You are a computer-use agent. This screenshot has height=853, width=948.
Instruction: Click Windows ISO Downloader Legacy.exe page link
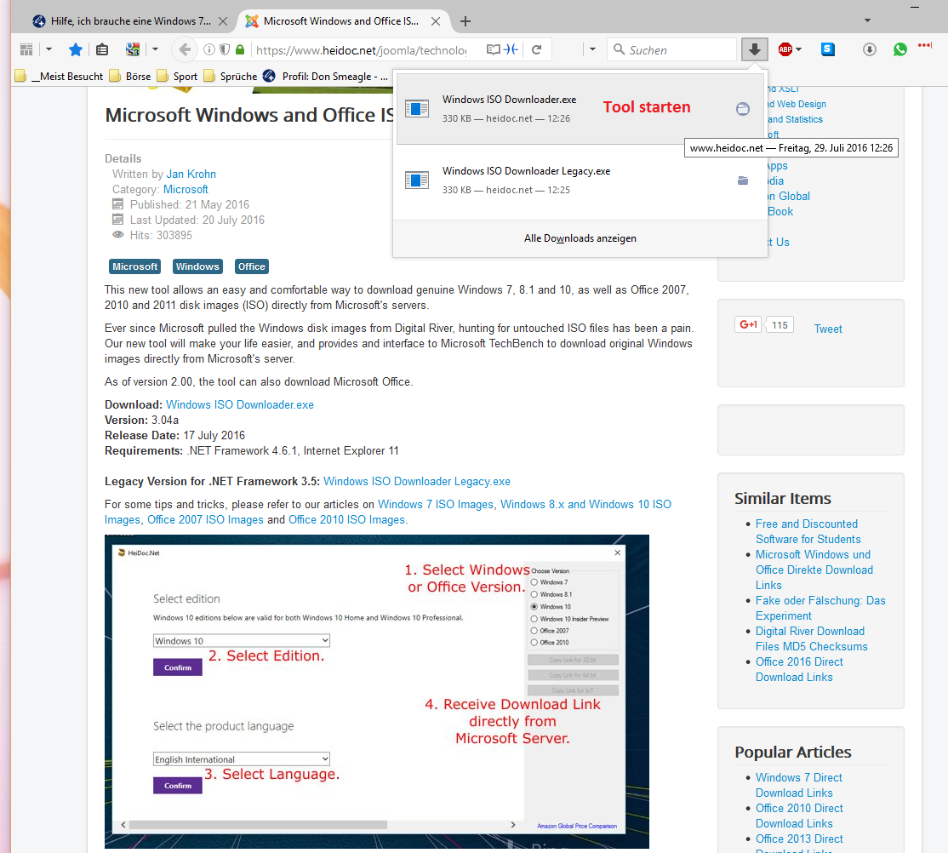point(417,482)
